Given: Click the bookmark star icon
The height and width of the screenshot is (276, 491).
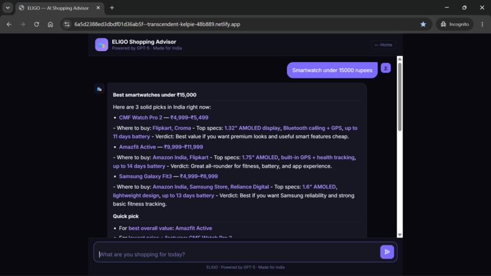Looking at the screenshot, I should point(423,24).
